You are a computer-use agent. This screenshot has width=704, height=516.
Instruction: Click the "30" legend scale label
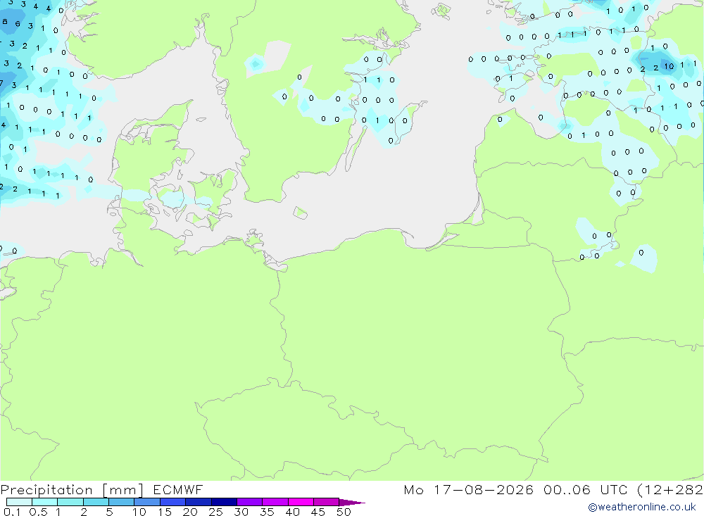click(x=241, y=512)
